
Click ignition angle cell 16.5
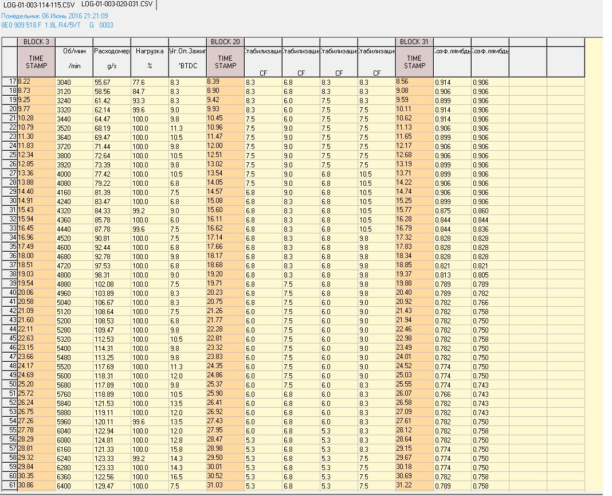[x=187, y=477]
